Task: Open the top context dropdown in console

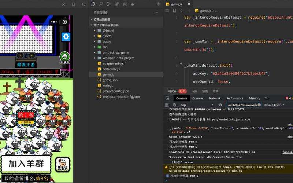Action: point(197,105)
